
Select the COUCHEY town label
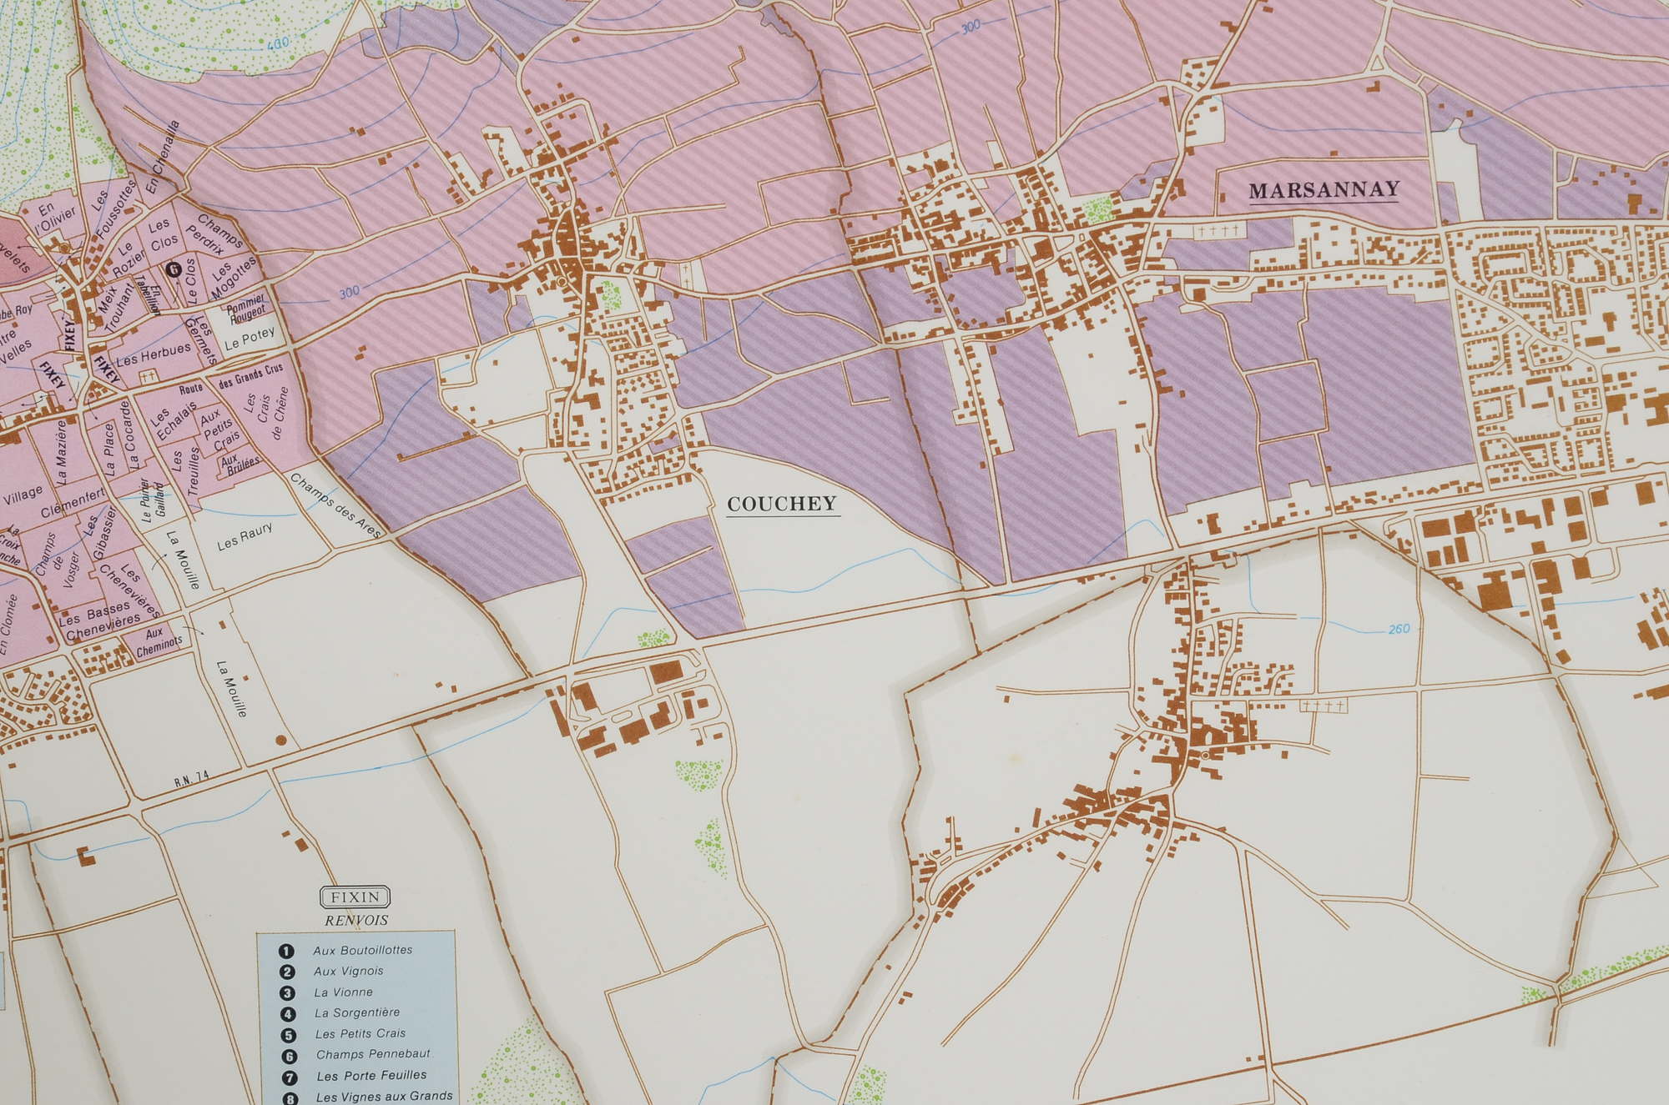pyautogui.click(x=783, y=505)
